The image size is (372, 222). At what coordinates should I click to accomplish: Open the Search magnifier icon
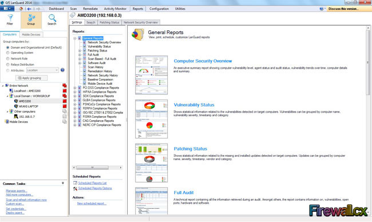pos(52,18)
